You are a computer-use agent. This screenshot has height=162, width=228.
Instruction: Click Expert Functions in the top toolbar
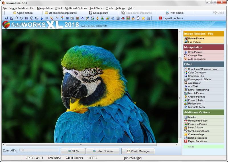pyautogui.click(x=171, y=18)
